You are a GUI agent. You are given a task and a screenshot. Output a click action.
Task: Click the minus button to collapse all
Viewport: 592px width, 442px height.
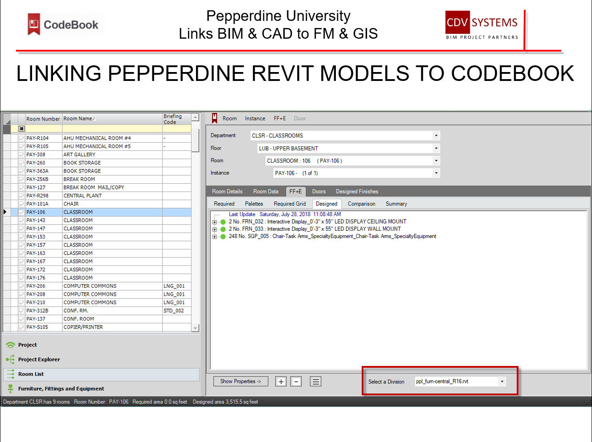point(296,382)
